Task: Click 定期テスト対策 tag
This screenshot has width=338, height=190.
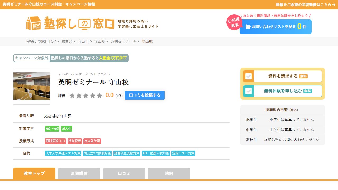Action: (x=183, y=153)
